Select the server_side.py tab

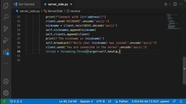(58, 4)
